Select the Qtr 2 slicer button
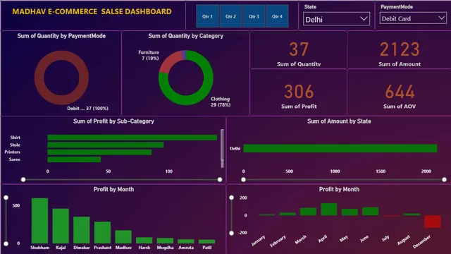This screenshot has width=451, height=254. (230, 16)
